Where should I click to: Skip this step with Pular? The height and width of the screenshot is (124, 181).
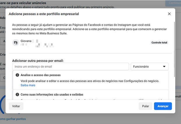[145, 106]
